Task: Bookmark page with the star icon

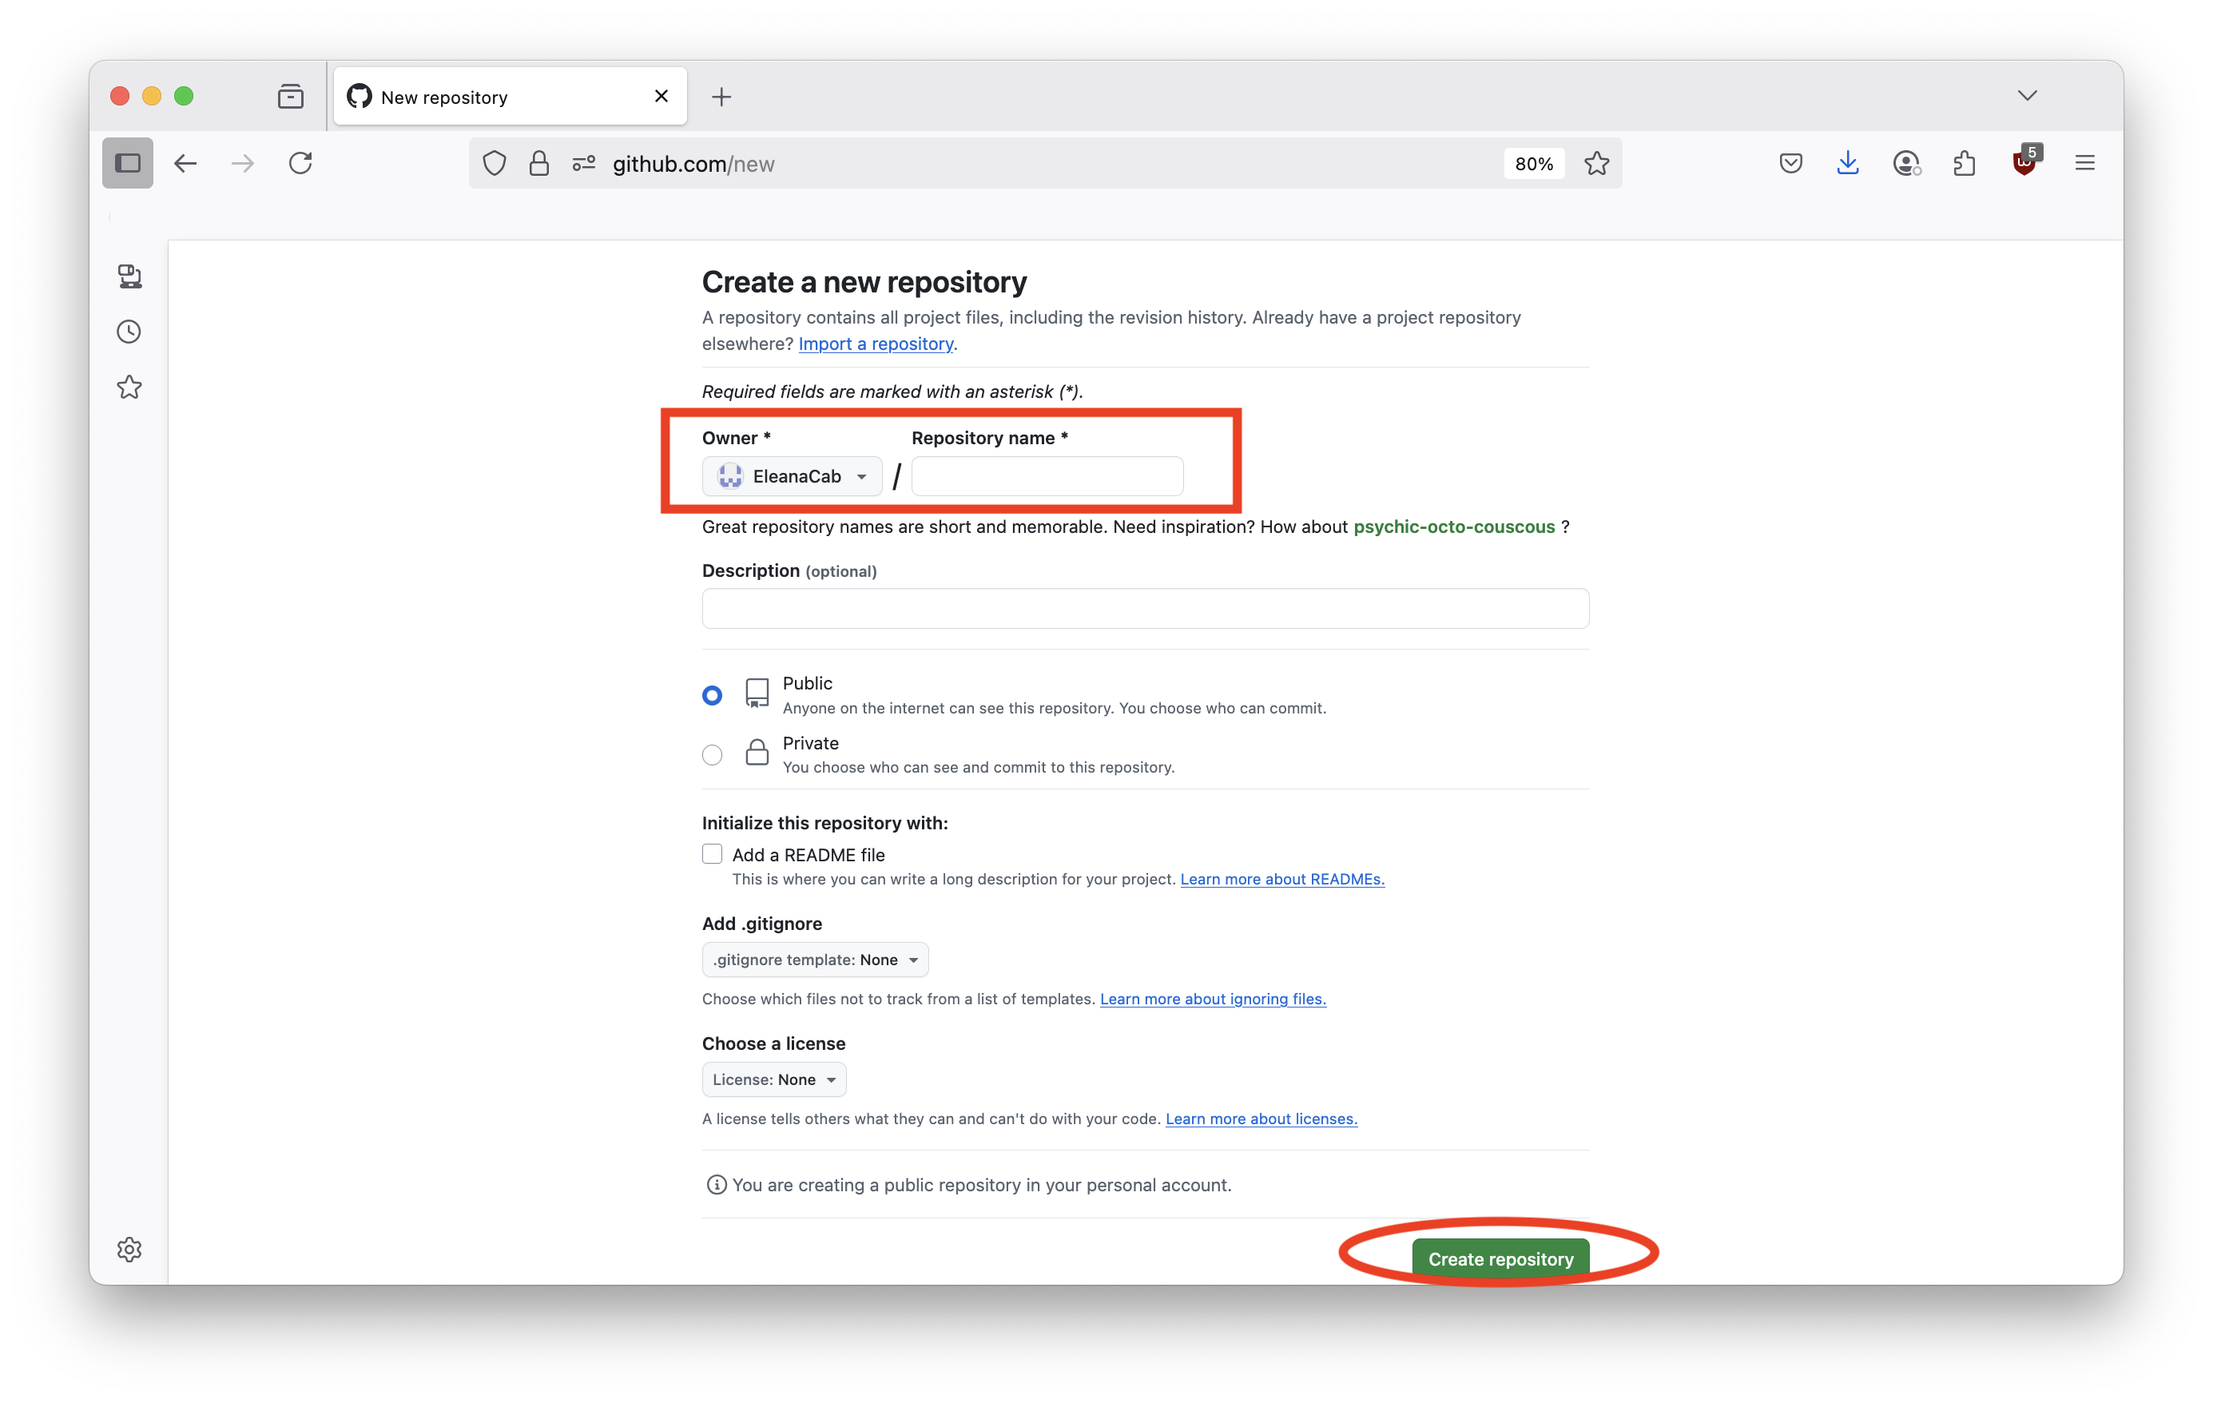Action: [1596, 164]
